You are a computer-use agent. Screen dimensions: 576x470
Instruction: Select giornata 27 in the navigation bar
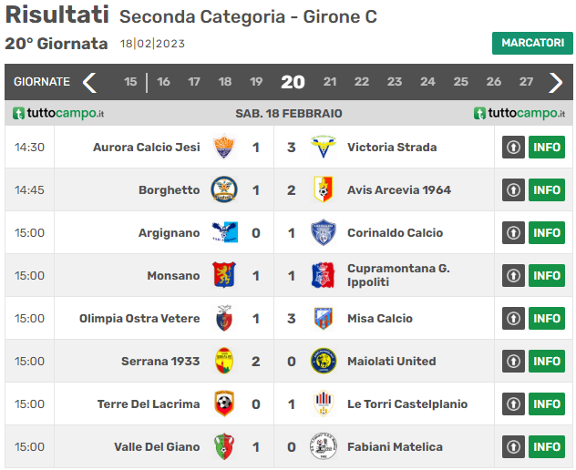(x=526, y=81)
